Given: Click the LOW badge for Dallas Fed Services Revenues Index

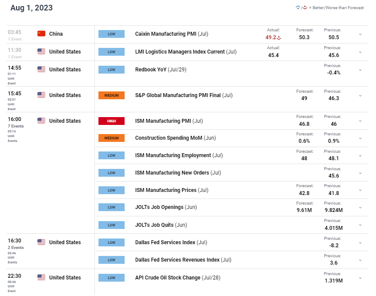Looking at the screenshot, I should pyautogui.click(x=112, y=260).
